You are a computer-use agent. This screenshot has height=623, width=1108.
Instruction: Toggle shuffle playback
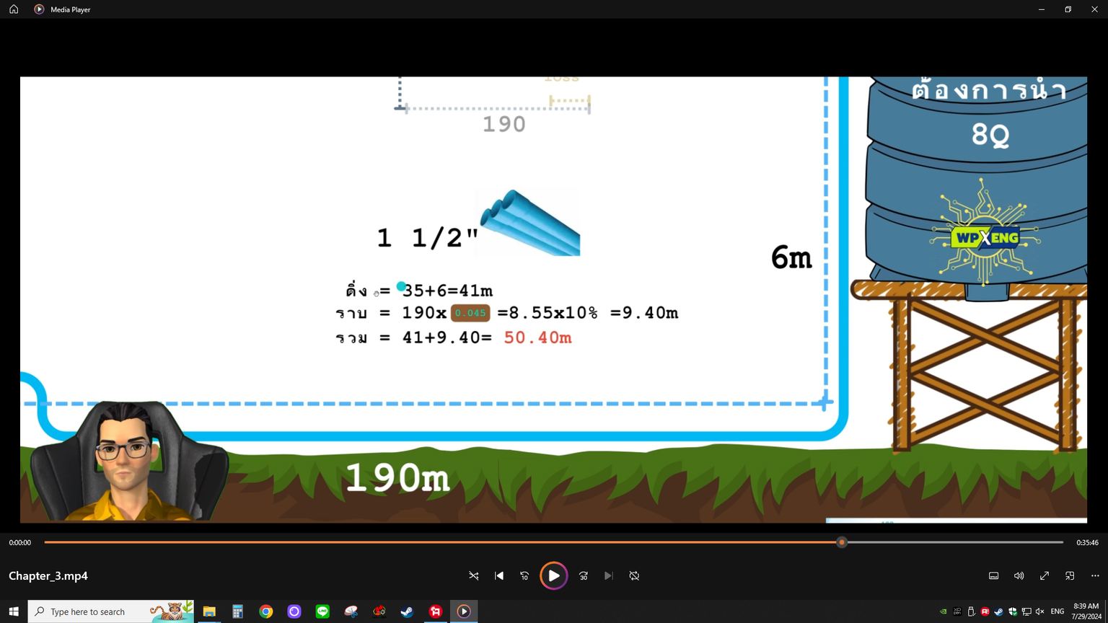click(x=474, y=576)
